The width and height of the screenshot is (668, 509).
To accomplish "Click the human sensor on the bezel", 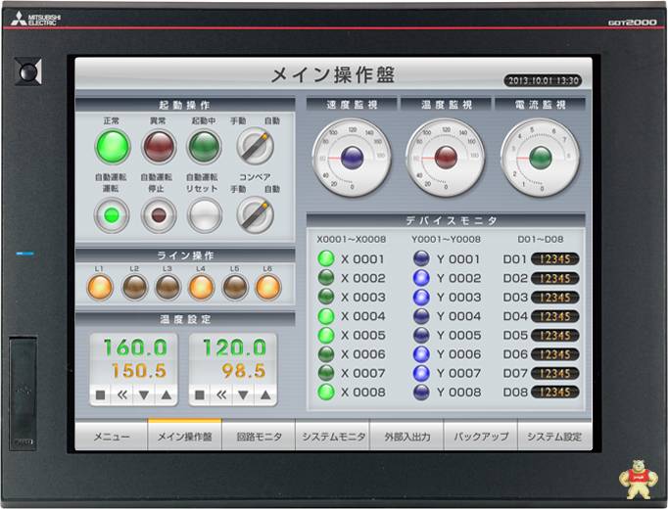I will (x=28, y=71).
